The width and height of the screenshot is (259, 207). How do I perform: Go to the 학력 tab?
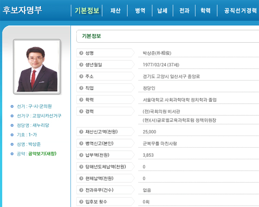pos(205,11)
